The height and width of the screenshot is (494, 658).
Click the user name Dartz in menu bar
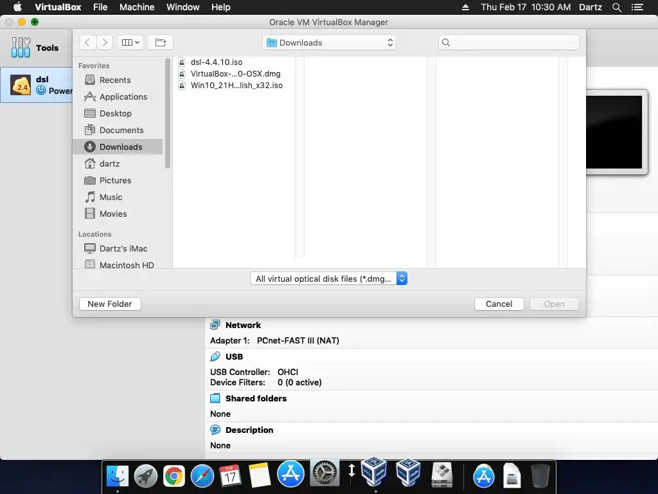tap(591, 7)
